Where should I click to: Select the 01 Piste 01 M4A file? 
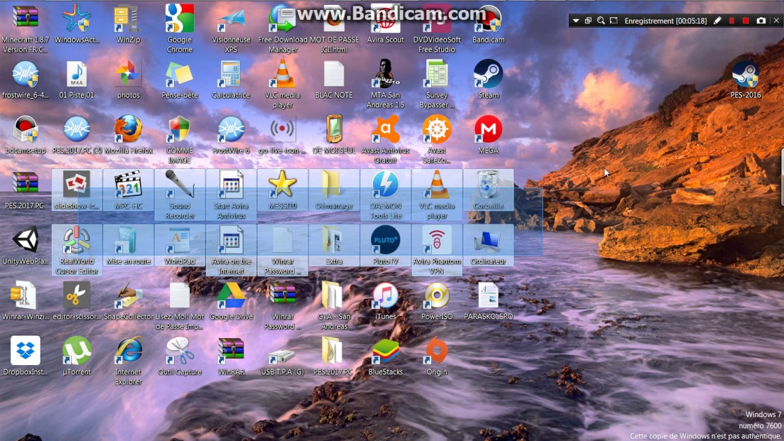[x=77, y=74]
